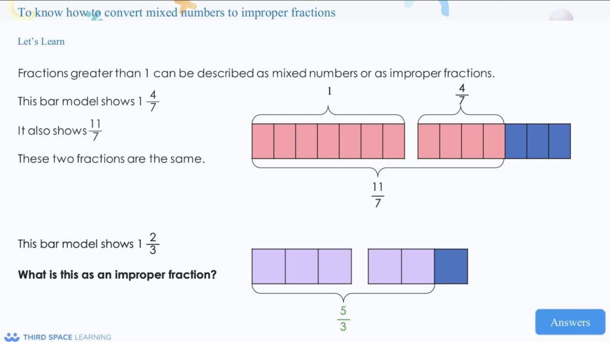Image resolution: width=610 pixels, height=342 pixels.
Task: Click the 'This bar model shows 1 2/3' text
Action: click(88, 243)
